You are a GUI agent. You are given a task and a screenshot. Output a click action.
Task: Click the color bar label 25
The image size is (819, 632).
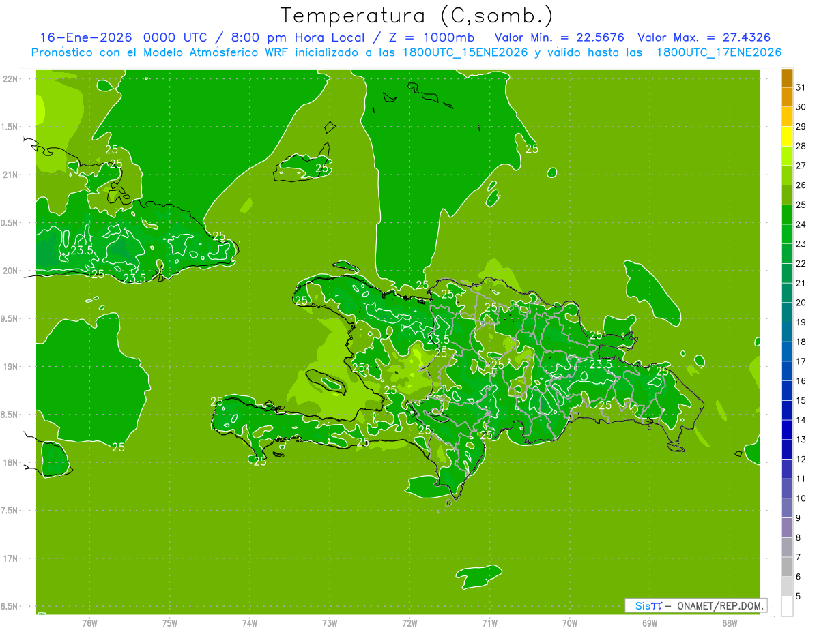(x=801, y=205)
